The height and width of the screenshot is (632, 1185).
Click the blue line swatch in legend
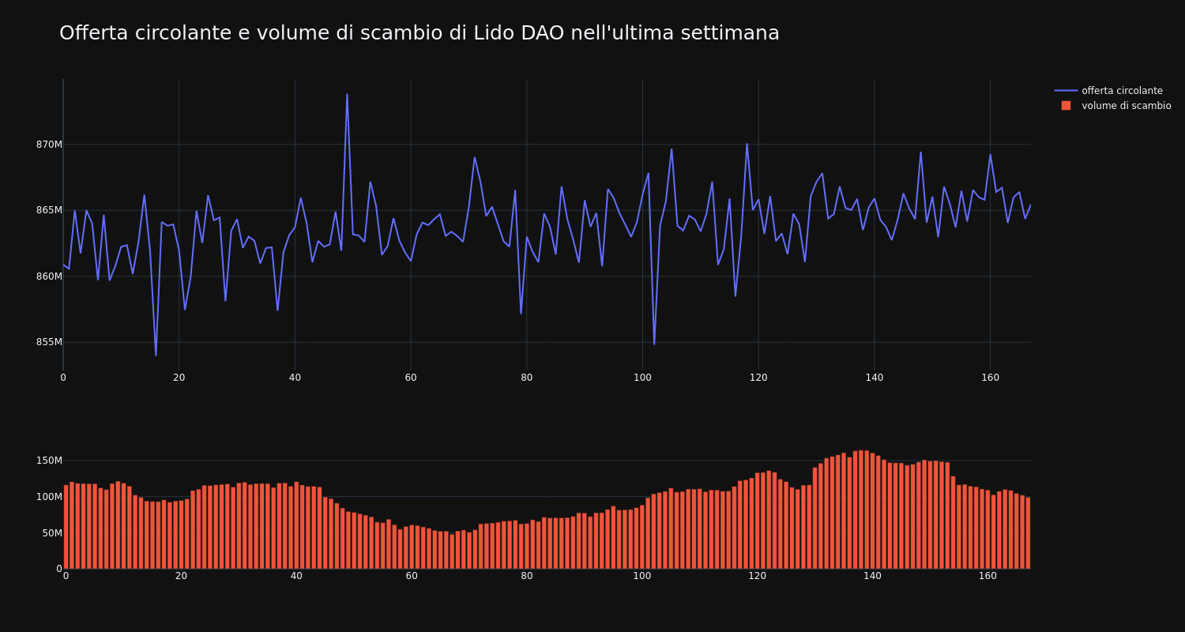[x=1066, y=91]
